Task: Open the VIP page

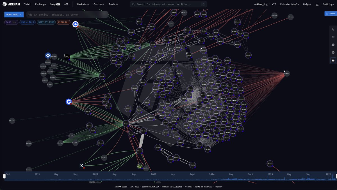Action: (x=274, y=4)
